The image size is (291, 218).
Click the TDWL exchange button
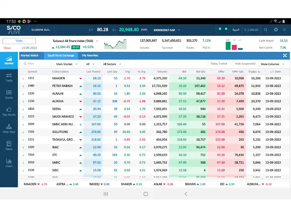click(x=19, y=41)
